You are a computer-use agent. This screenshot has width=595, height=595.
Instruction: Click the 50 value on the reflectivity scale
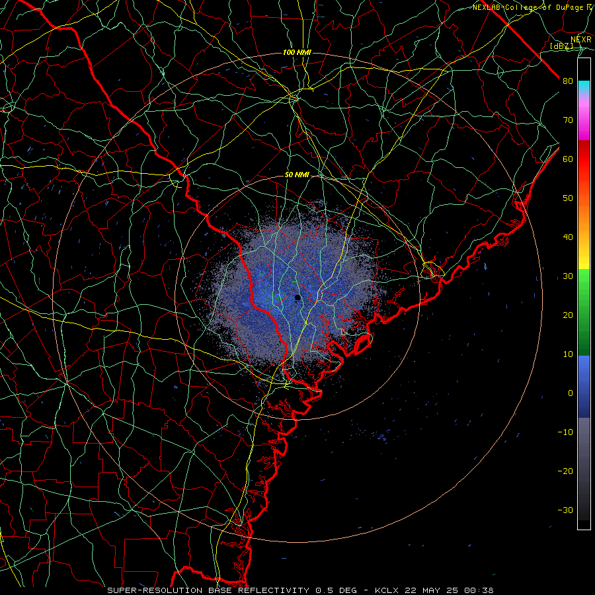568,198
